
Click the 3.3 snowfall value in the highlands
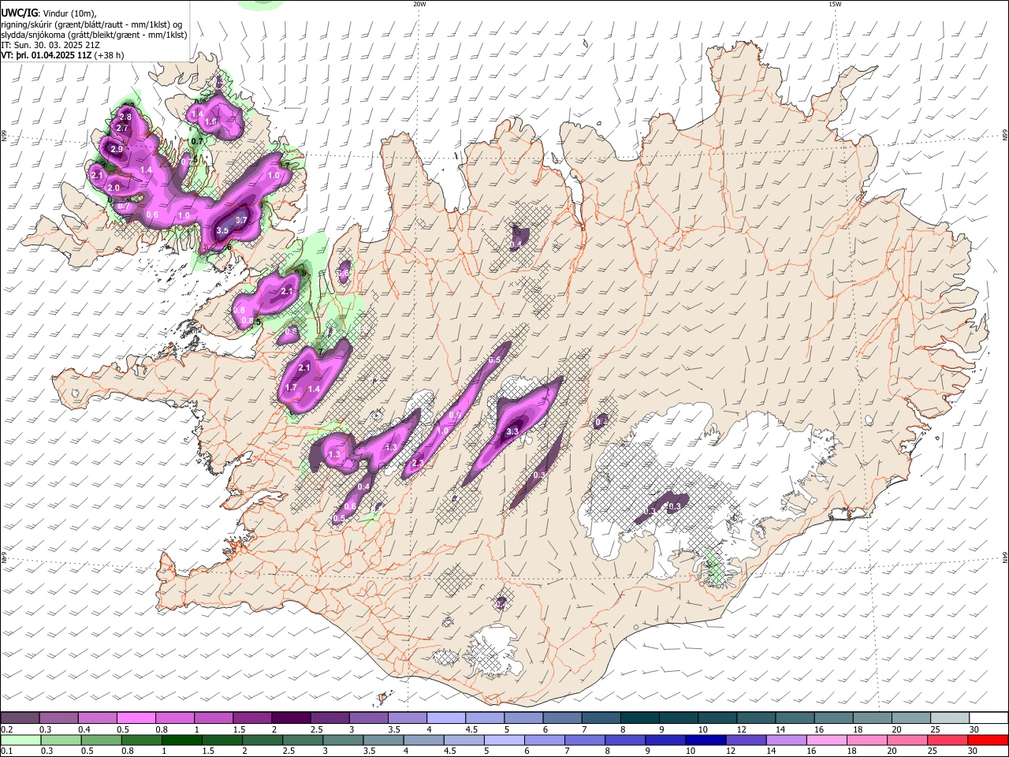tap(512, 431)
